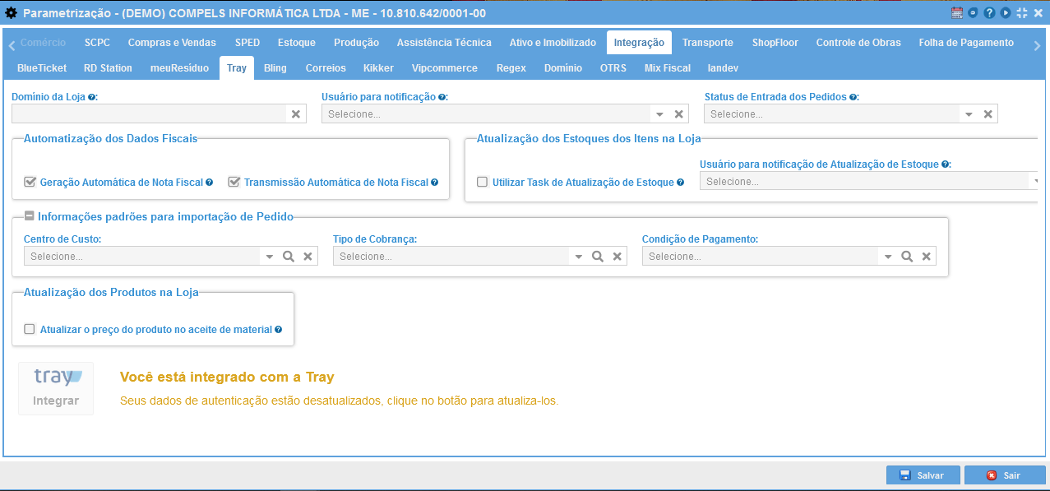Screen dimensions: 1050x491
Task: Clear the Condição de Pagamento selection
Action: click(x=926, y=257)
